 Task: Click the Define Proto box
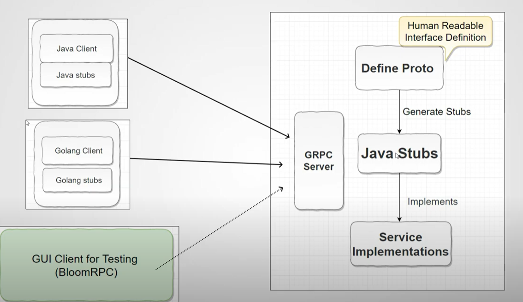point(398,68)
